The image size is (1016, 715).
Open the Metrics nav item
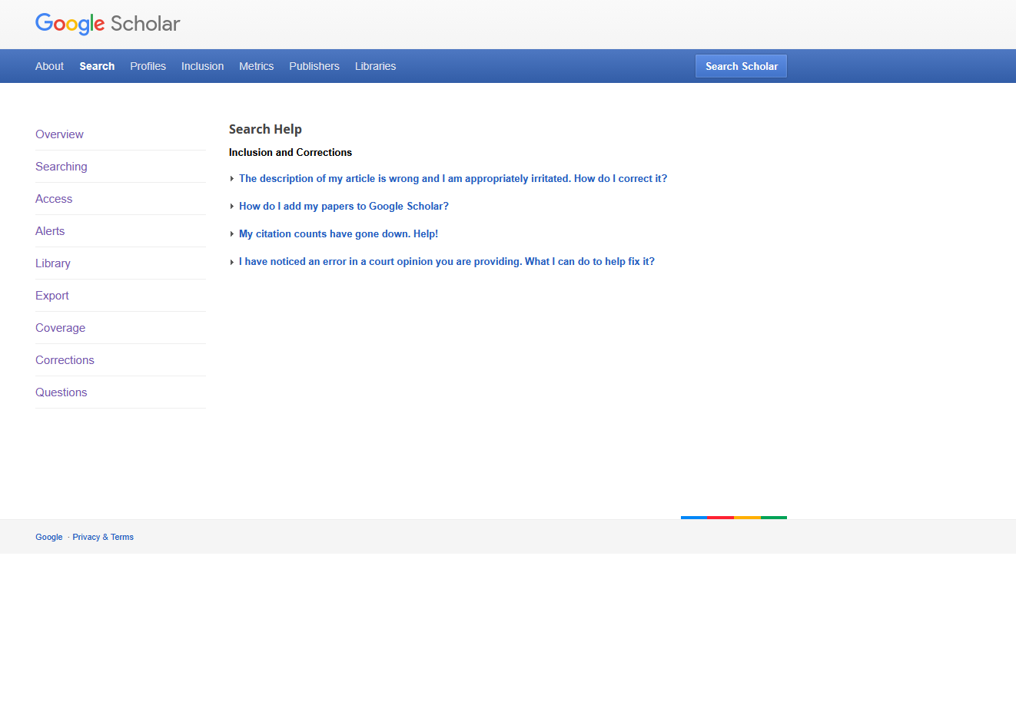pos(256,66)
